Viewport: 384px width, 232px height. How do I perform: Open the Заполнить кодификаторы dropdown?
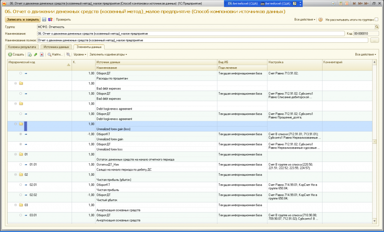(108, 54)
